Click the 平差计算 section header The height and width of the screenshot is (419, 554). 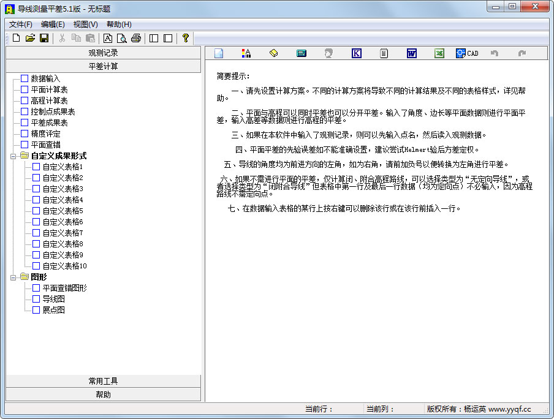coord(103,66)
